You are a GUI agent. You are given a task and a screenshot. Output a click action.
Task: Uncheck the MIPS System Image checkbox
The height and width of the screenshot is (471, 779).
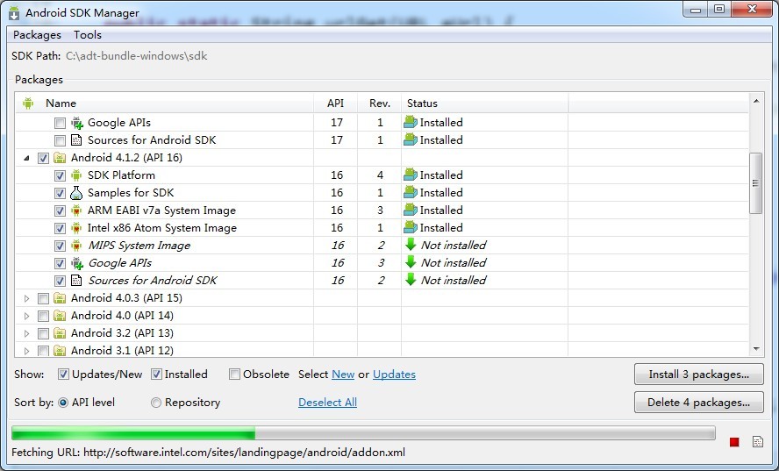coord(60,246)
